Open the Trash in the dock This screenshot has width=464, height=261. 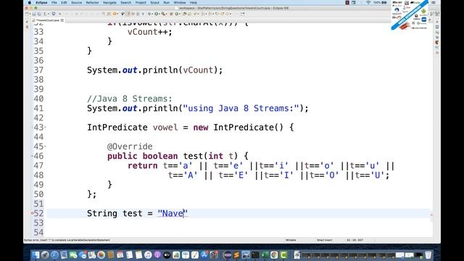(428, 254)
